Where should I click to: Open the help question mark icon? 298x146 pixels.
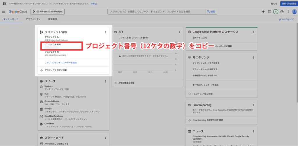point(282,12)
